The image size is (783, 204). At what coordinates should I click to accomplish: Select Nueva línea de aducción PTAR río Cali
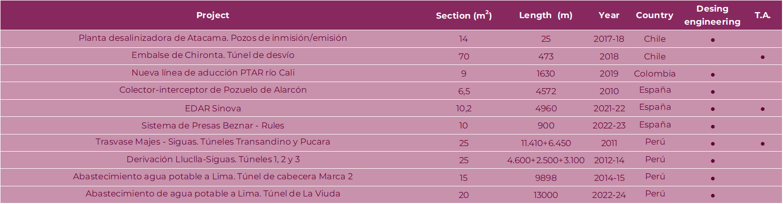tap(212, 73)
